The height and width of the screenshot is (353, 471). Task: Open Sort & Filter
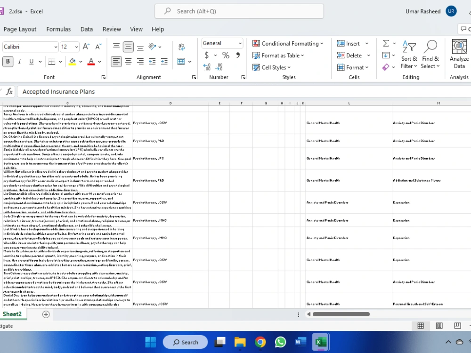(x=409, y=54)
